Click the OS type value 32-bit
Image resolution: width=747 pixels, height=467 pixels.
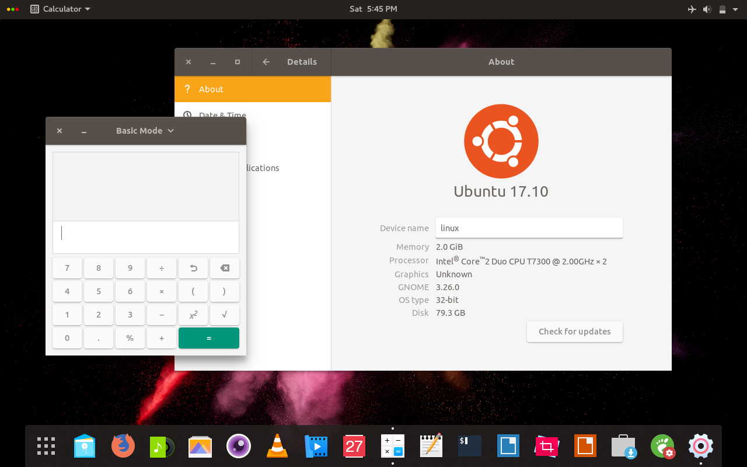click(x=447, y=300)
